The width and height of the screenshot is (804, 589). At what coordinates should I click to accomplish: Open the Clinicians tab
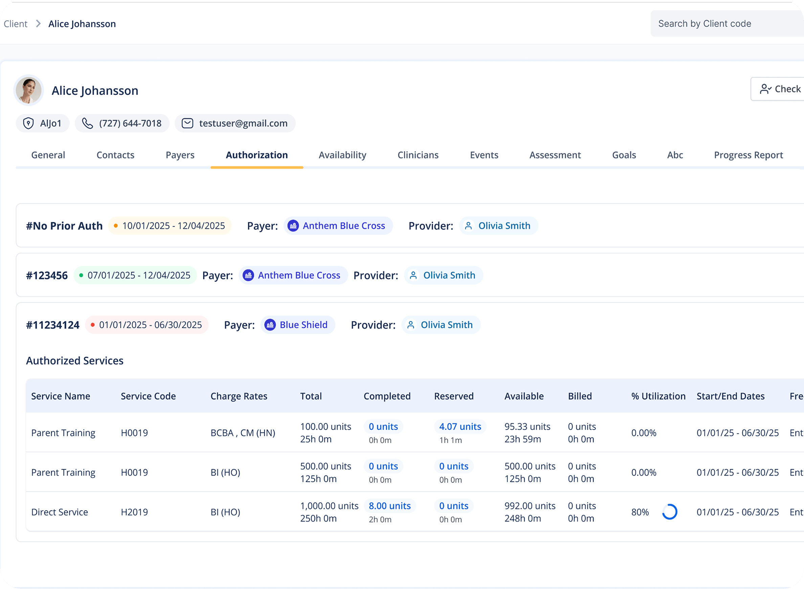tap(418, 155)
